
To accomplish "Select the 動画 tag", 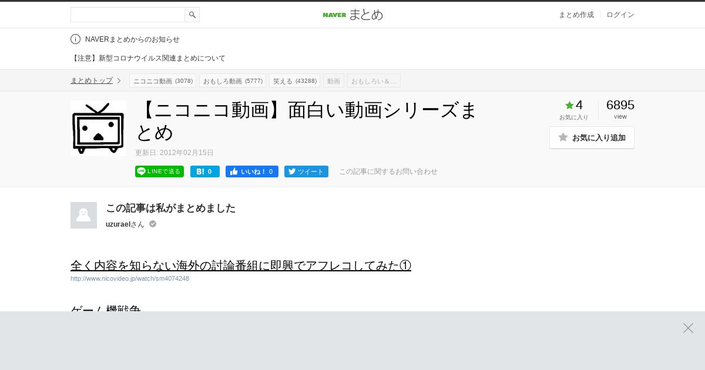I will pyautogui.click(x=334, y=80).
